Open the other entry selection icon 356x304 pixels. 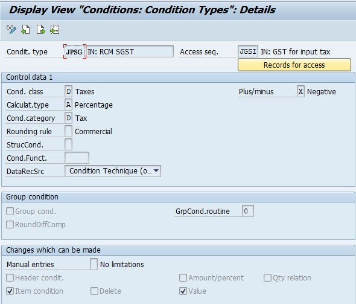coord(55,30)
